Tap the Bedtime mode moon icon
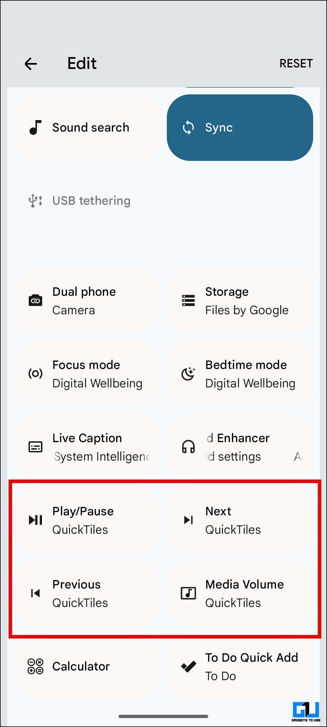Viewport: 327px width, 727px height. coord(189,374)
